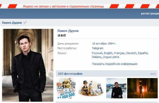Select the English language link
Image resolution: width=159 pixels, height=103 pixels.
(x=108, y=53)
